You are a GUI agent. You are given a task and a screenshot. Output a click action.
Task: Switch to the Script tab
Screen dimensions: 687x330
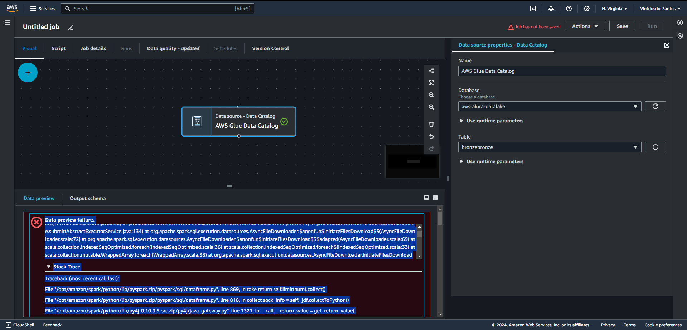coord(58,48)
